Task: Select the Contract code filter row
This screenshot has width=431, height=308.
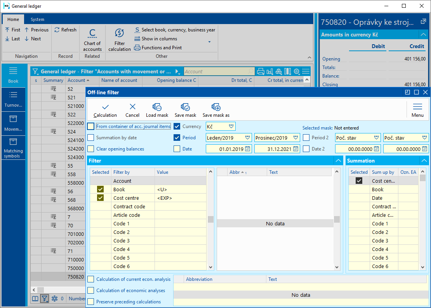Action: point(148,206)
